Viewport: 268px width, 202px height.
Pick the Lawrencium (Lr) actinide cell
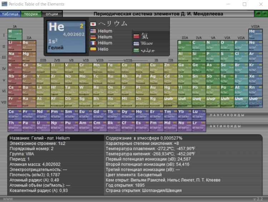click(199, 126)
